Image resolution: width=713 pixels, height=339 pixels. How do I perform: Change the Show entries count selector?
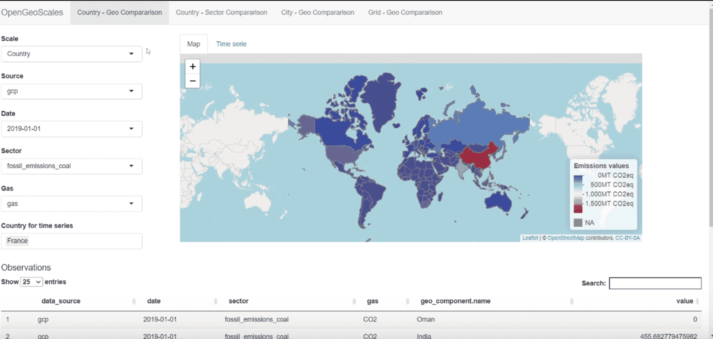tap(31, 282)
